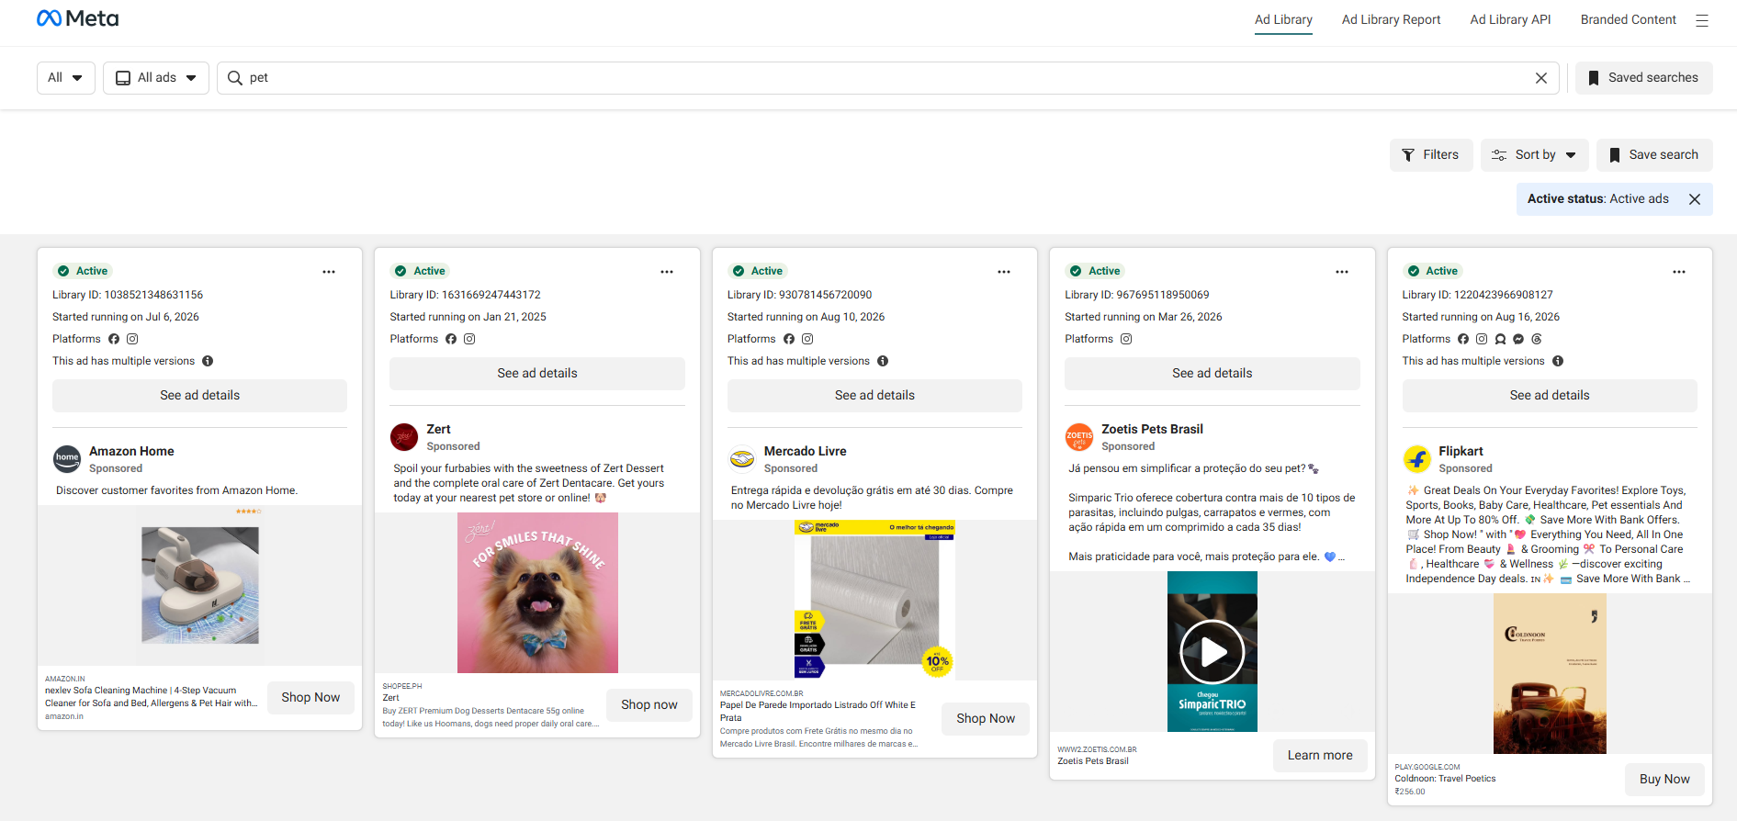This screenshot has width=1737, height=821.
Task: Open the Flipkart advertiser name link
Action: pos(1461,451)
